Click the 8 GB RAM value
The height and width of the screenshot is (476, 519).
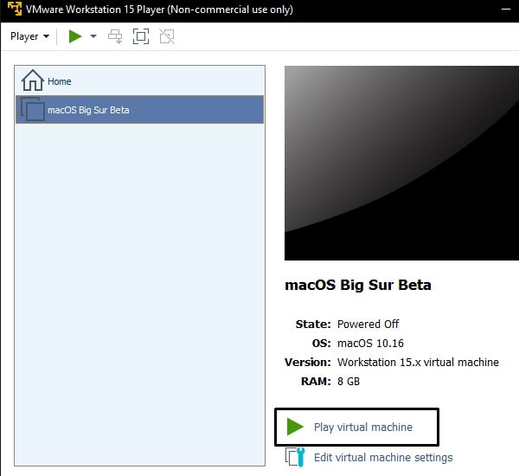click(349, 382)
